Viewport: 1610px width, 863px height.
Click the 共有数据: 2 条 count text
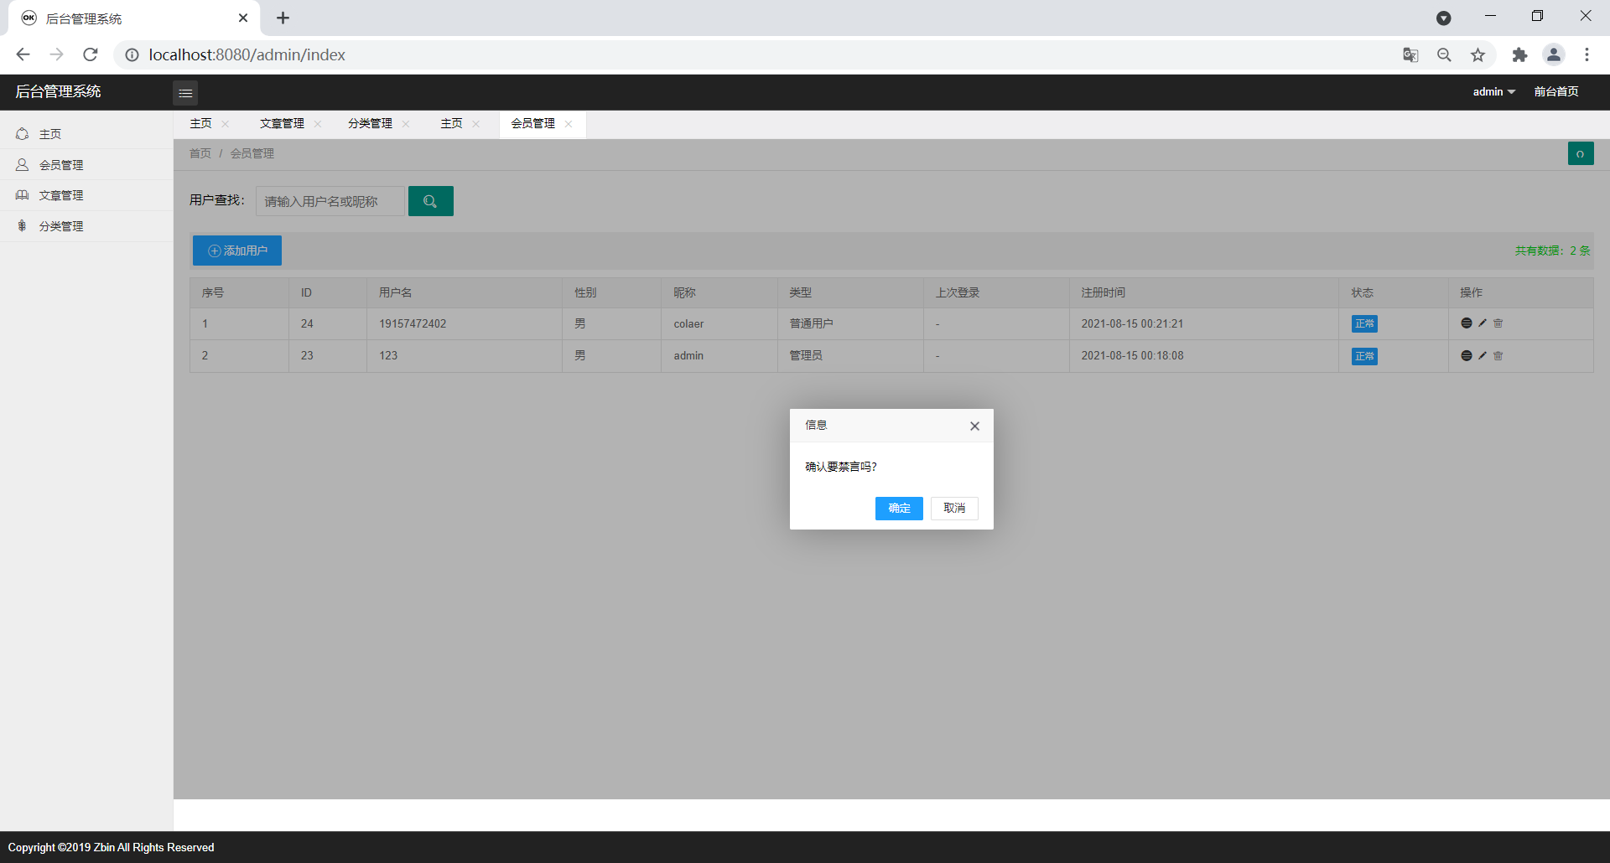1552,251
